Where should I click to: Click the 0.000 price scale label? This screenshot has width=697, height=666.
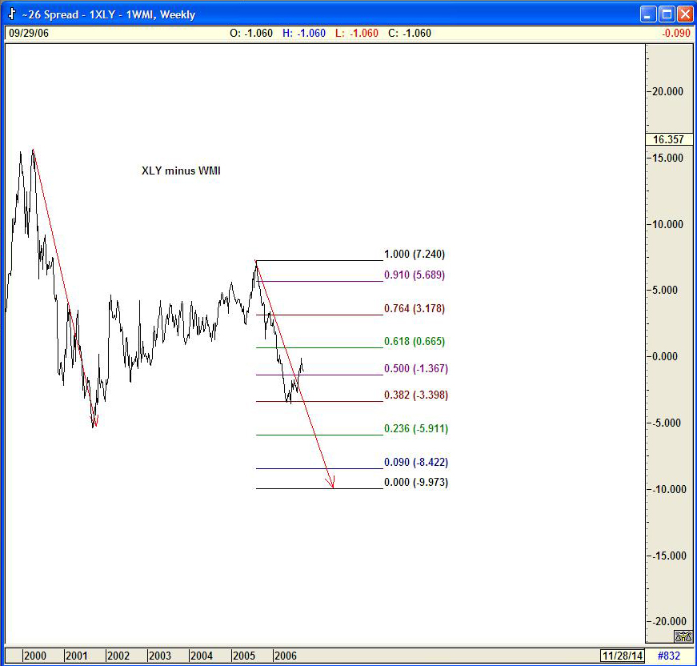[x=664, y=356]
